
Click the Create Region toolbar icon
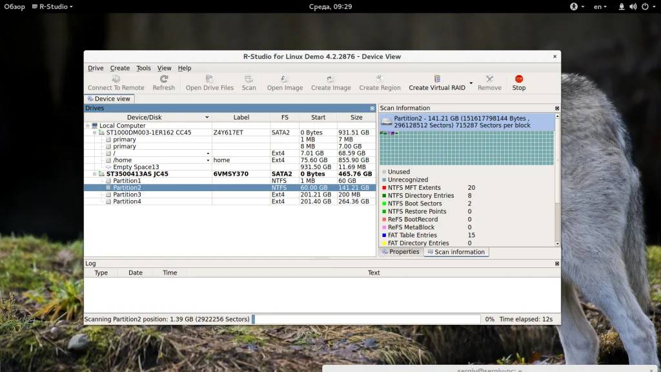380,79
